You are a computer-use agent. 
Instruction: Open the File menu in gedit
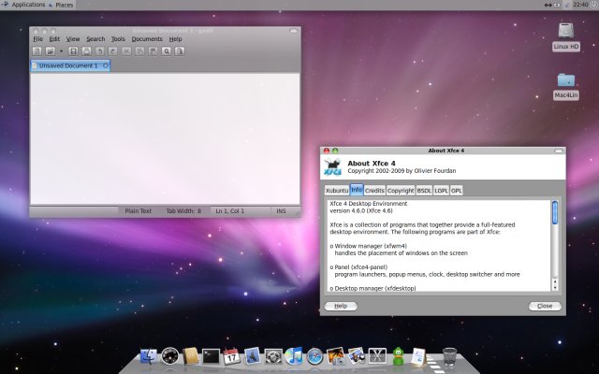[38, 39]
